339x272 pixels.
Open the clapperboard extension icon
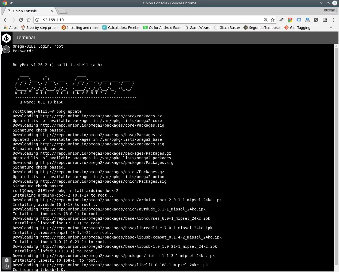(325, 20)
